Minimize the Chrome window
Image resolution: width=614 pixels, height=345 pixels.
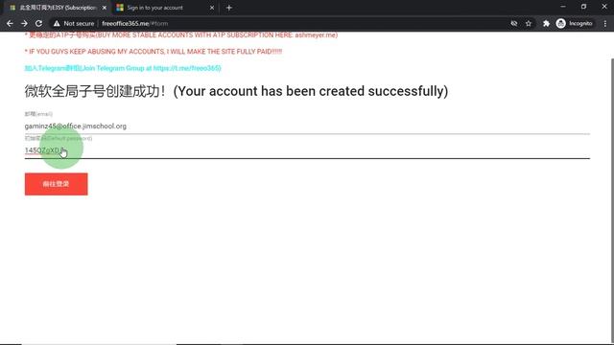(563, 7)
